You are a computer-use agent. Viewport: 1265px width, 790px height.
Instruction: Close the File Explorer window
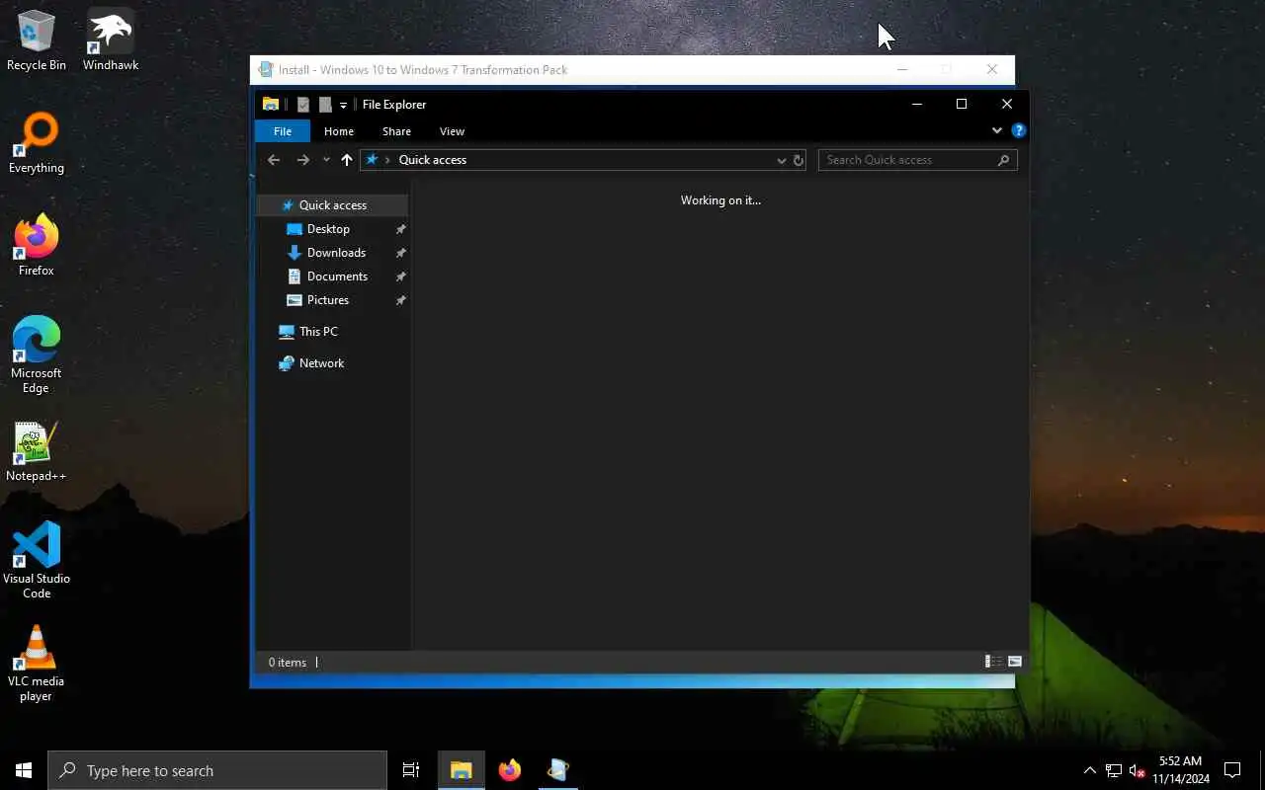coord(1007,104)
